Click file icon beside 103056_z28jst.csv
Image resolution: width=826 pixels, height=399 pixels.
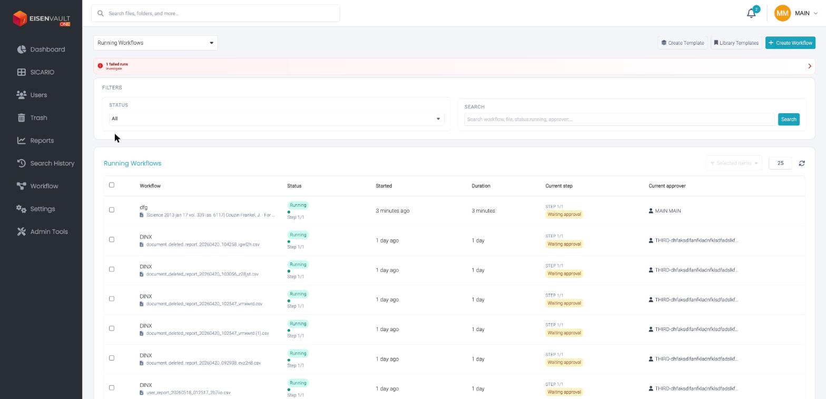click(141, 274)
